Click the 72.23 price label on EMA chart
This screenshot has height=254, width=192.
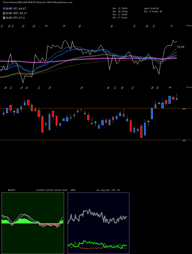click(180, 47)
